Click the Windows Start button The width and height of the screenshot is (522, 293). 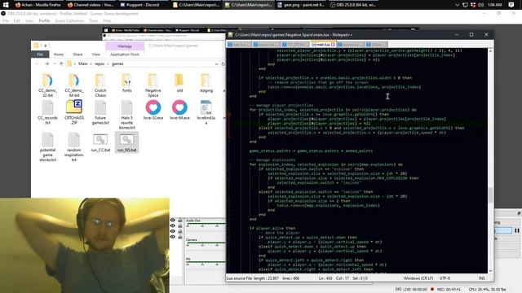pyautogui.click(x=6, y=5)
